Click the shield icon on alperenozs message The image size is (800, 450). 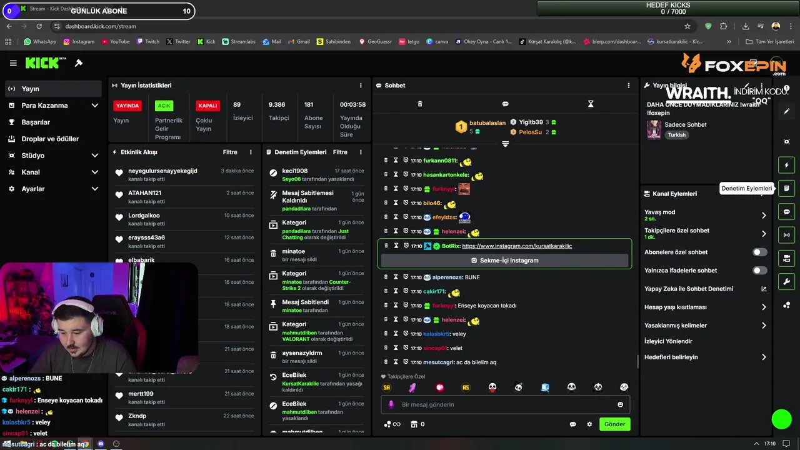pos(406,277)
